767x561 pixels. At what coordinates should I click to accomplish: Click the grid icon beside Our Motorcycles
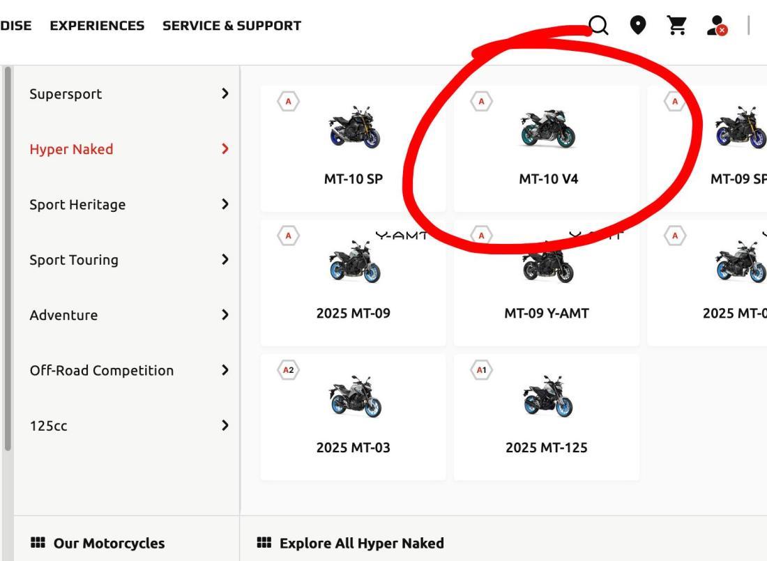(x=38, y=543)
